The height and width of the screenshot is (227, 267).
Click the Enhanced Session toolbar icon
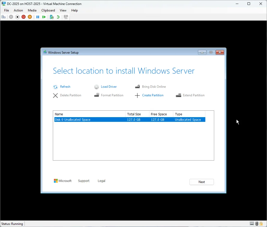(66, 17)
